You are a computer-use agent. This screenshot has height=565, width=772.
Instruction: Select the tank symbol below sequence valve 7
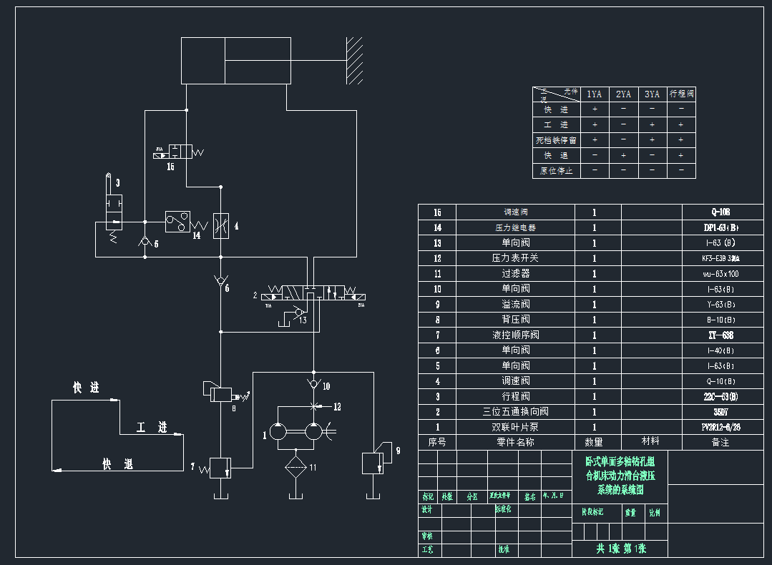[221, 495]
